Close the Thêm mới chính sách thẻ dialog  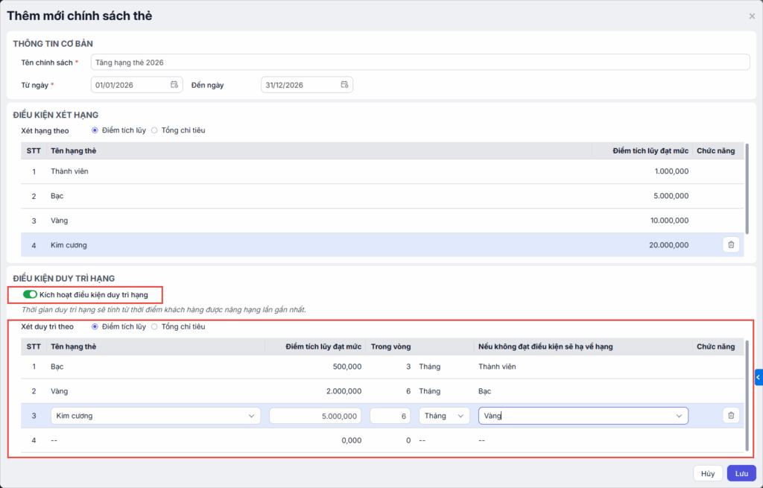pyautogui.click(x=751, y=16)
